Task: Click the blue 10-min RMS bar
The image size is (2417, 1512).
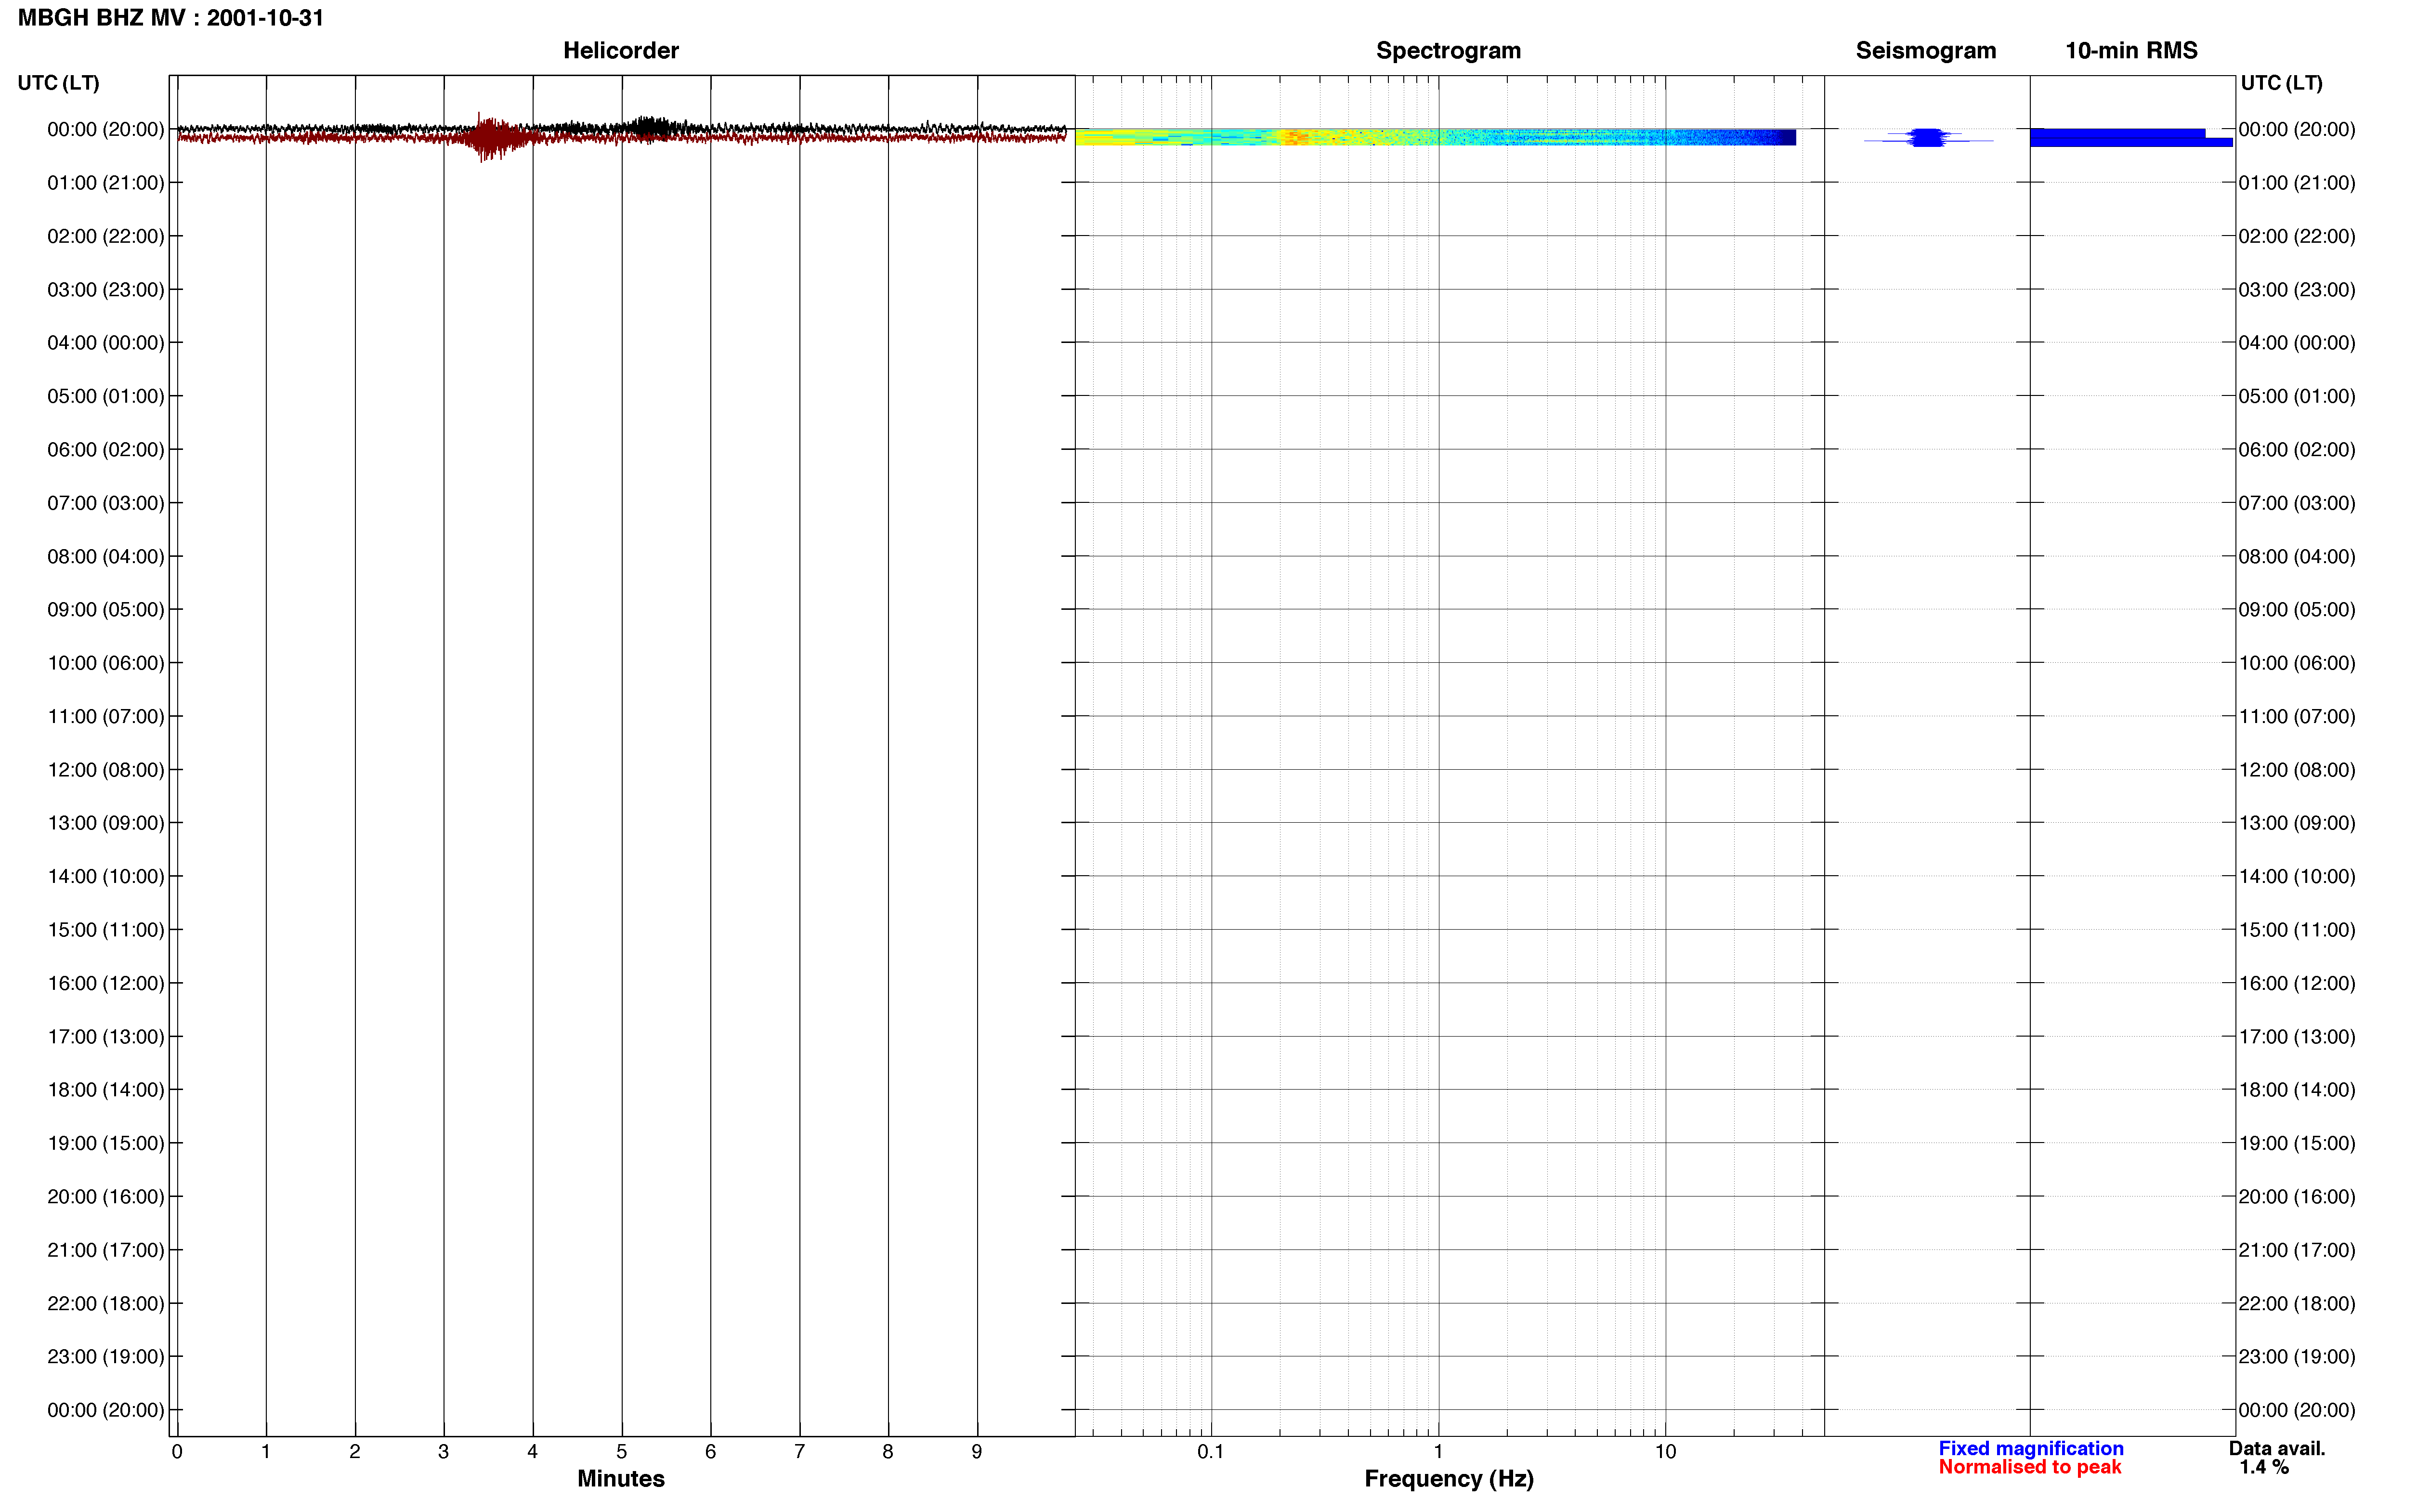Action: [2130, 137]
